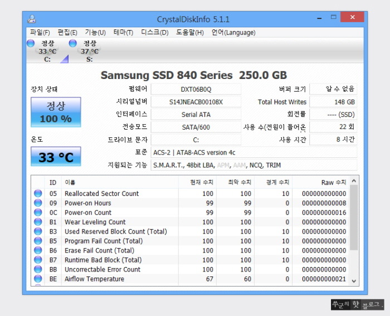The height and width of the screenshot is (316, 390).
Task: Click the 33 °C temperature button
Action: click(x=56, y=156)
